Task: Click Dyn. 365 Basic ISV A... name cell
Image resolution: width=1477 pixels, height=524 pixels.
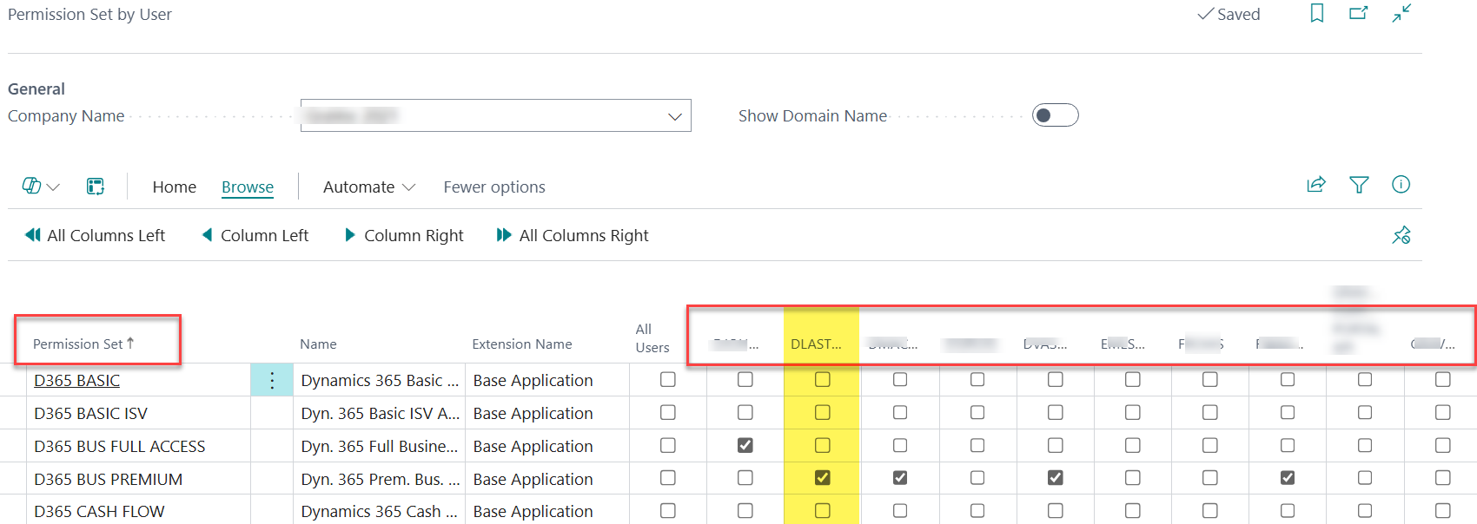Action: (x=380, y=413)
